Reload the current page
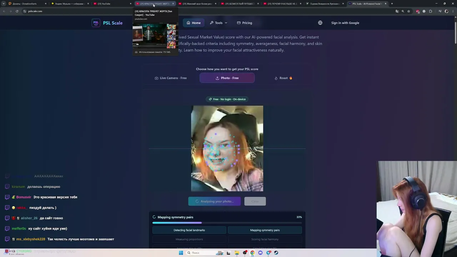 pos(17,11)
